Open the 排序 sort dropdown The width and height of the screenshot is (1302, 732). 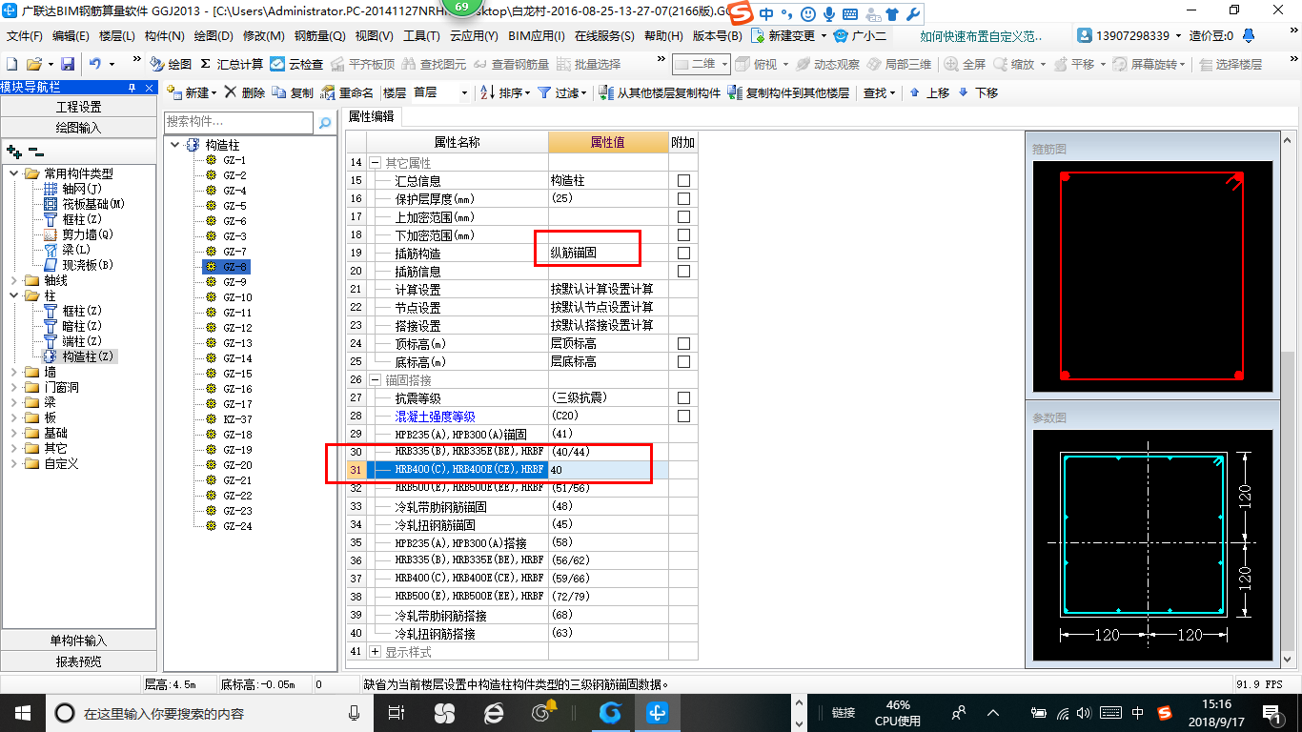pos(505,92)
